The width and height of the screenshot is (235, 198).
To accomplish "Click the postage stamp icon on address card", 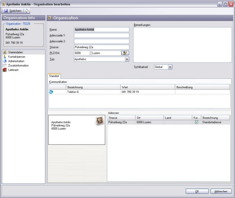I will pyautogui.click(x=99, y=121).
